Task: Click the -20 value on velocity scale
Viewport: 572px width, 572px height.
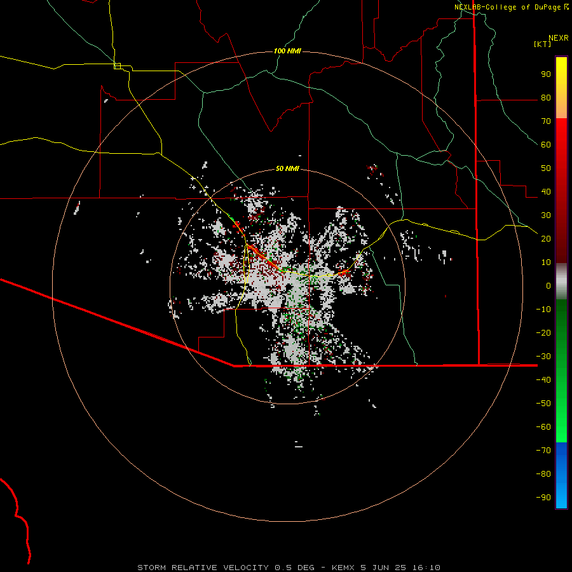Action: pyautogui.click(x=543, y=332)
